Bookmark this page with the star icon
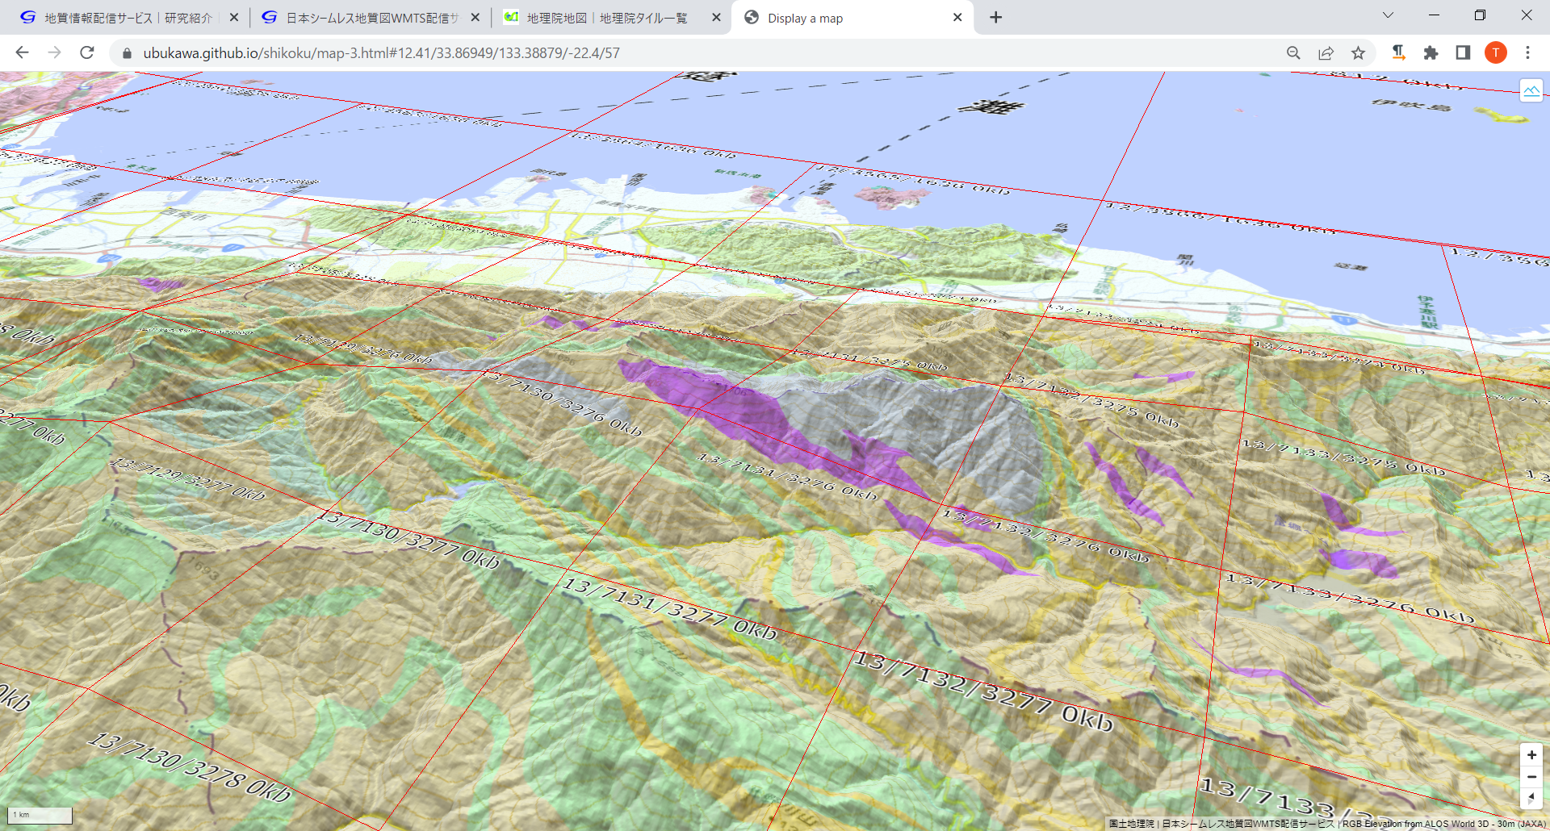The height and width of the screenshot is (831, 1550). pyautogui.click(x=1358, y=52)
